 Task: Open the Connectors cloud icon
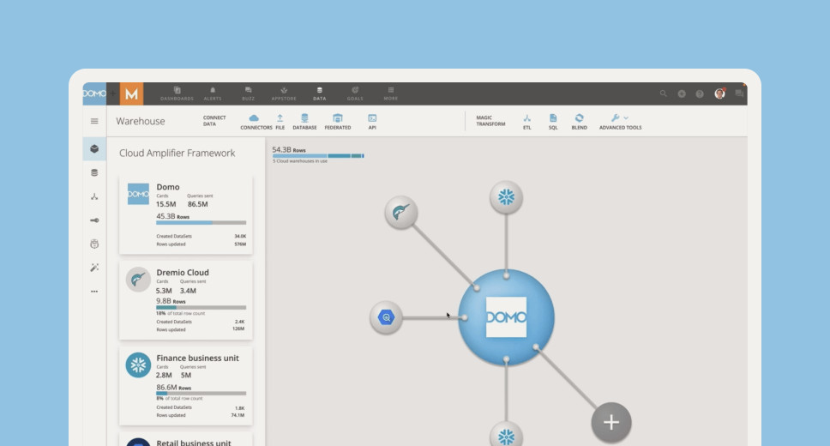[254, 118]
